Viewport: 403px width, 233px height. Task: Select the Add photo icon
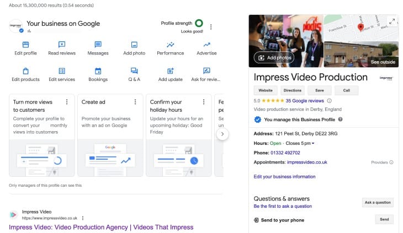point(134,45)
